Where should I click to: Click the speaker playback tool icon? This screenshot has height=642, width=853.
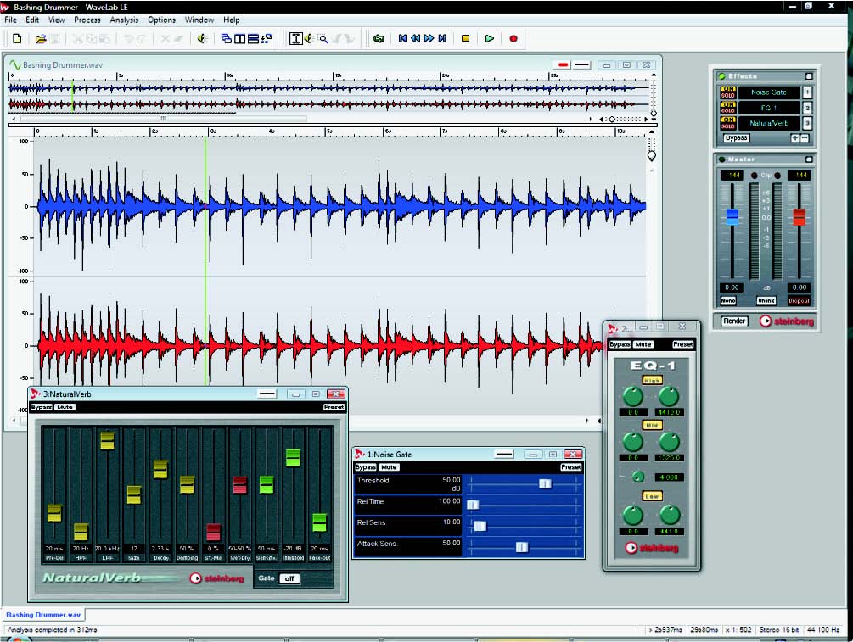[x=309, y=39]
